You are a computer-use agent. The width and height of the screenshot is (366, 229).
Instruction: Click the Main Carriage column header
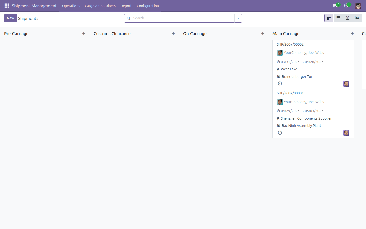(x=286, y=34)
